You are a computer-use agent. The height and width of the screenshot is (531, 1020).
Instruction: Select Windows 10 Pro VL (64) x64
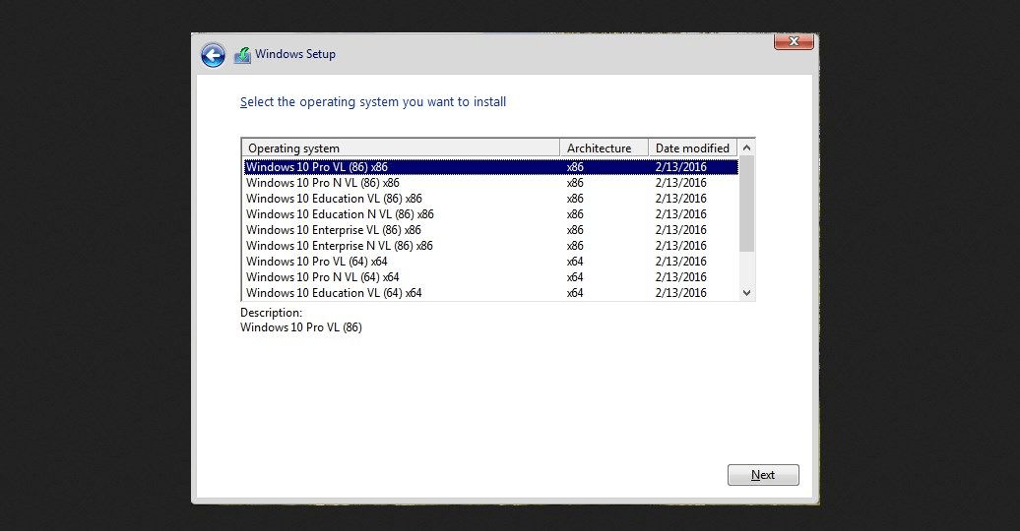[x=316, y=262]
